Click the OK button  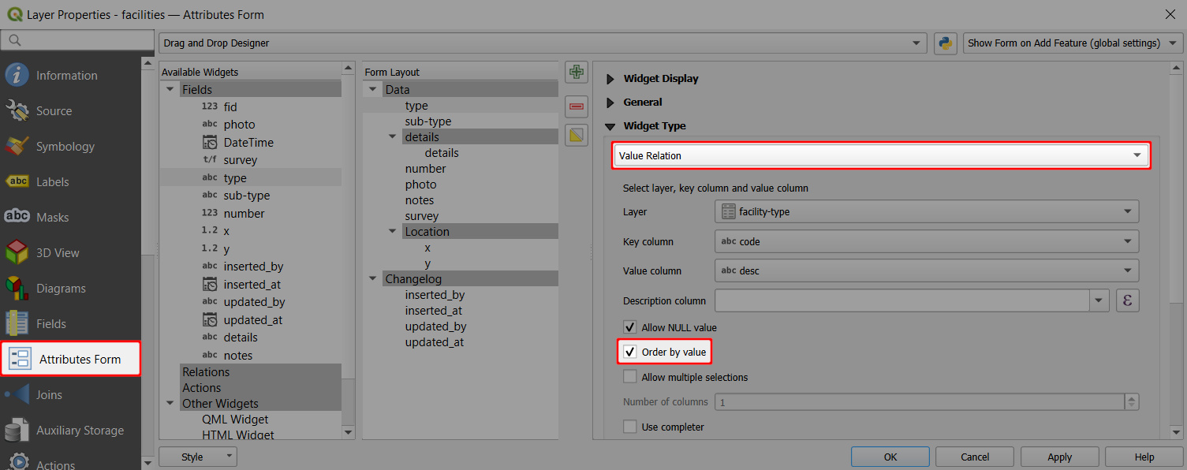pos(890,457)
